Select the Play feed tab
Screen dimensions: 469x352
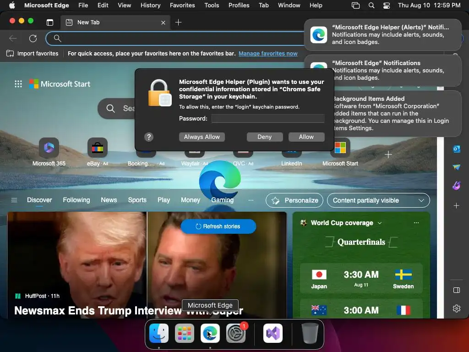164,200
